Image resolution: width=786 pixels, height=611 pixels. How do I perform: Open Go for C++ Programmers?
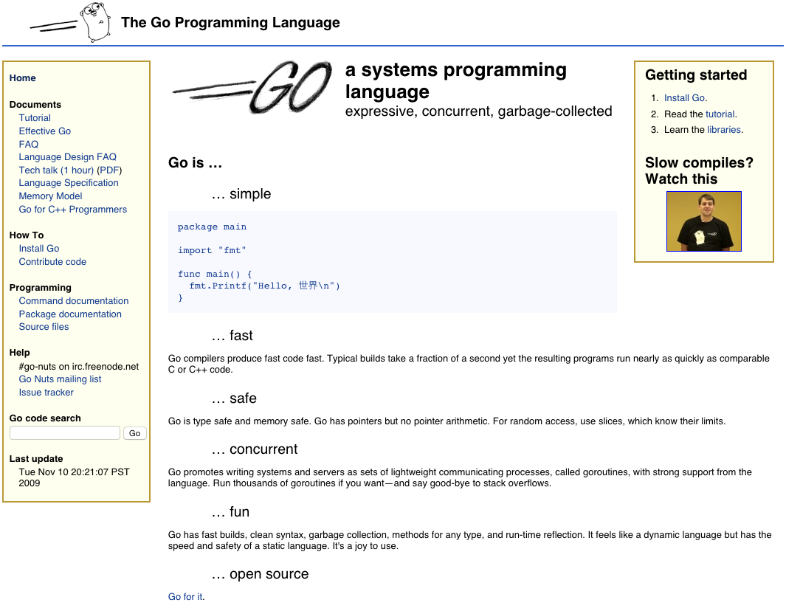click(x=72, y=210)
